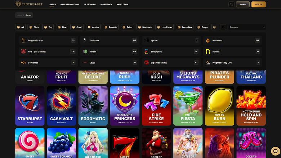This screenshot has height=158, width=281.
Task: Open the Eggomatic game
Action: [x=93, y=106]
